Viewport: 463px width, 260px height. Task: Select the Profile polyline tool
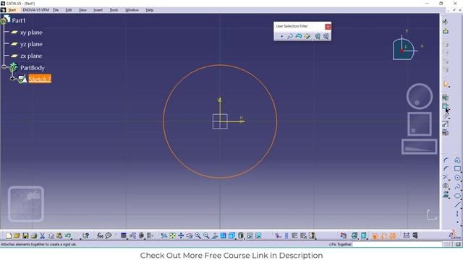(x=457, y=160)
